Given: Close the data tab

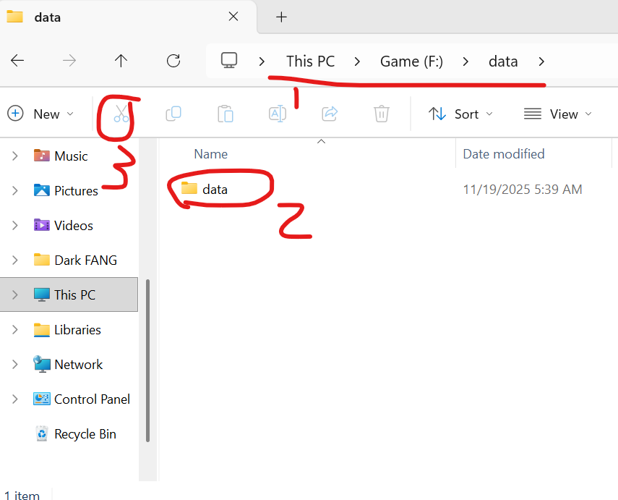Looking at the screenshot, I should [233, 17].
